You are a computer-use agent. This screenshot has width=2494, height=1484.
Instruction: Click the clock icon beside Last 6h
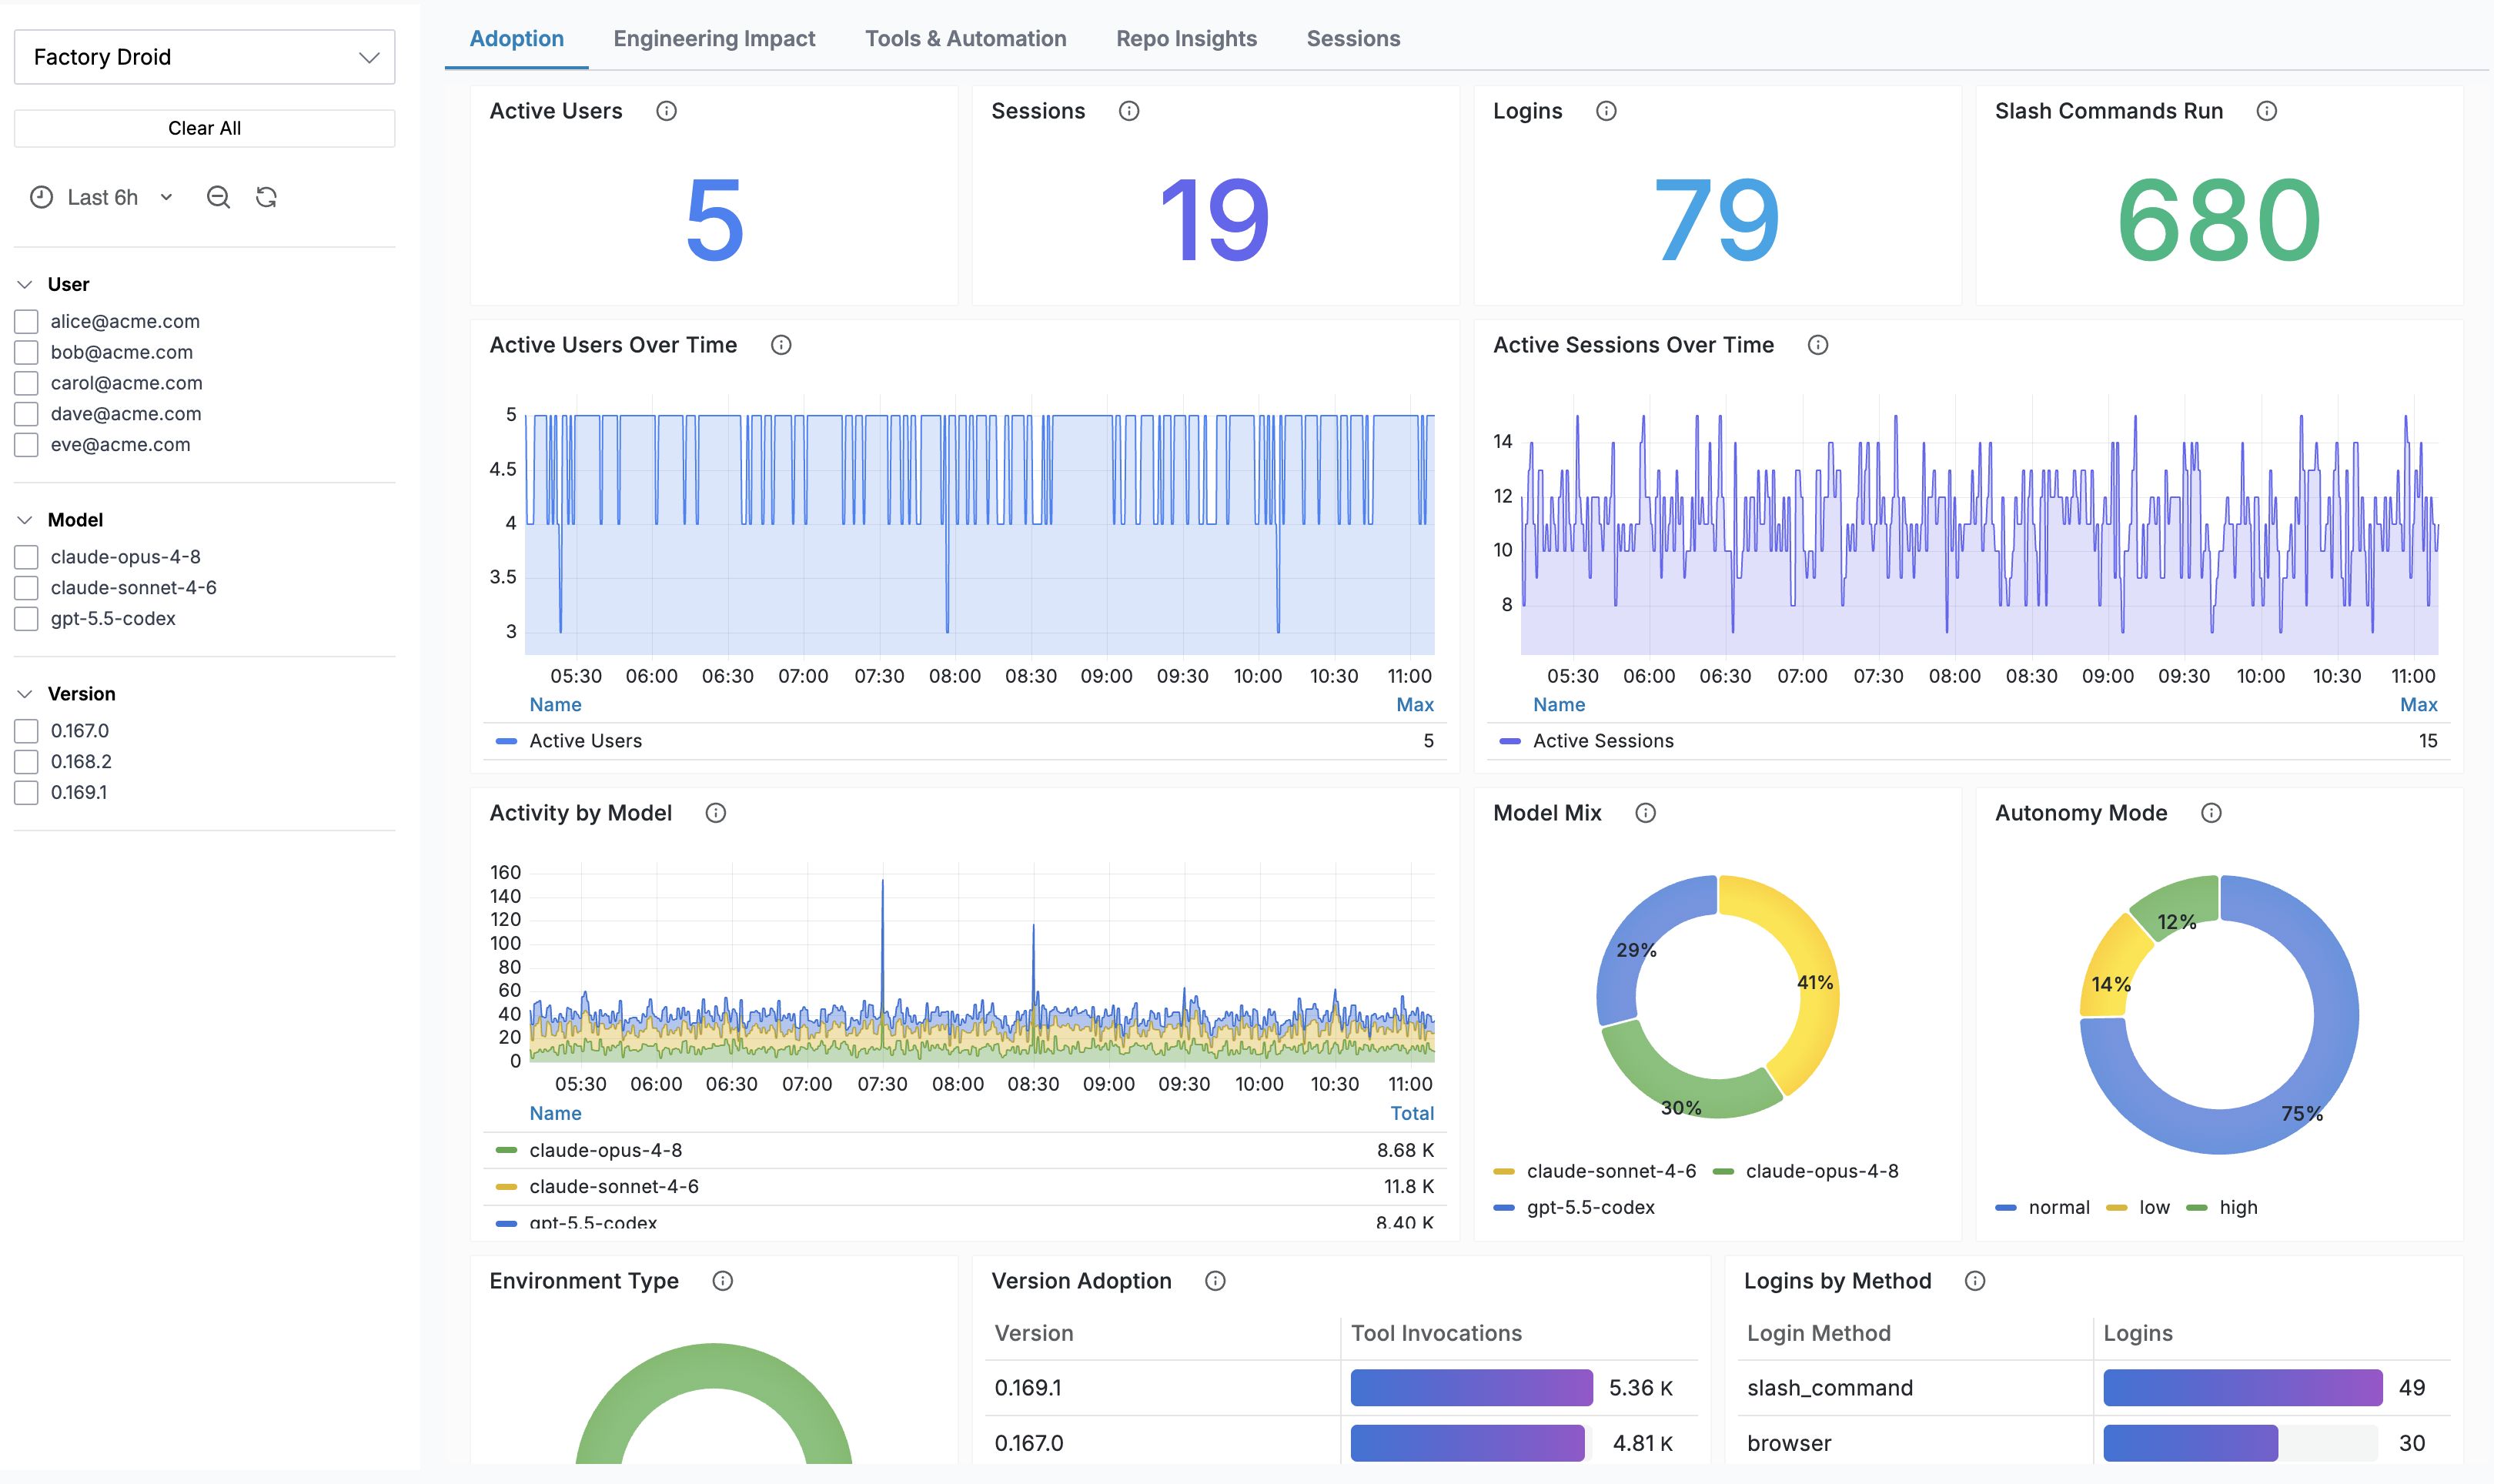(41, 197)
